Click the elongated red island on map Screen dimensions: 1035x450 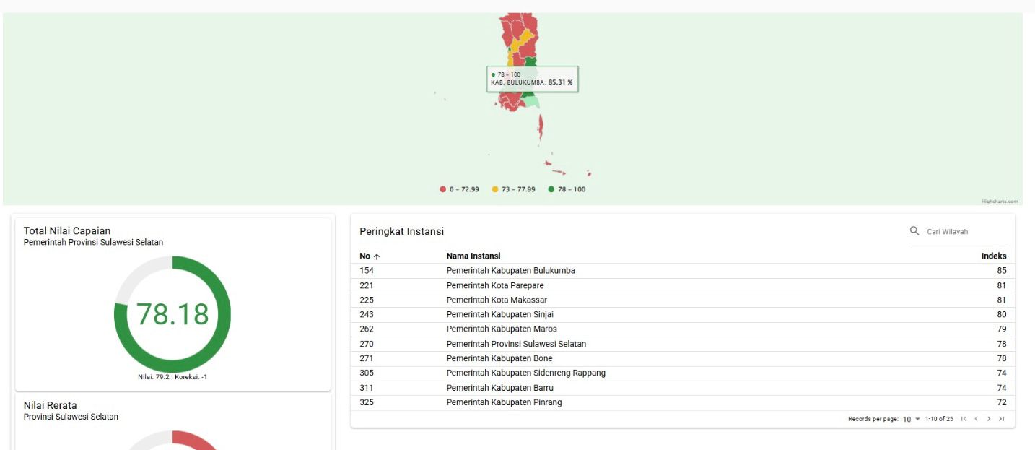[540, 128]
